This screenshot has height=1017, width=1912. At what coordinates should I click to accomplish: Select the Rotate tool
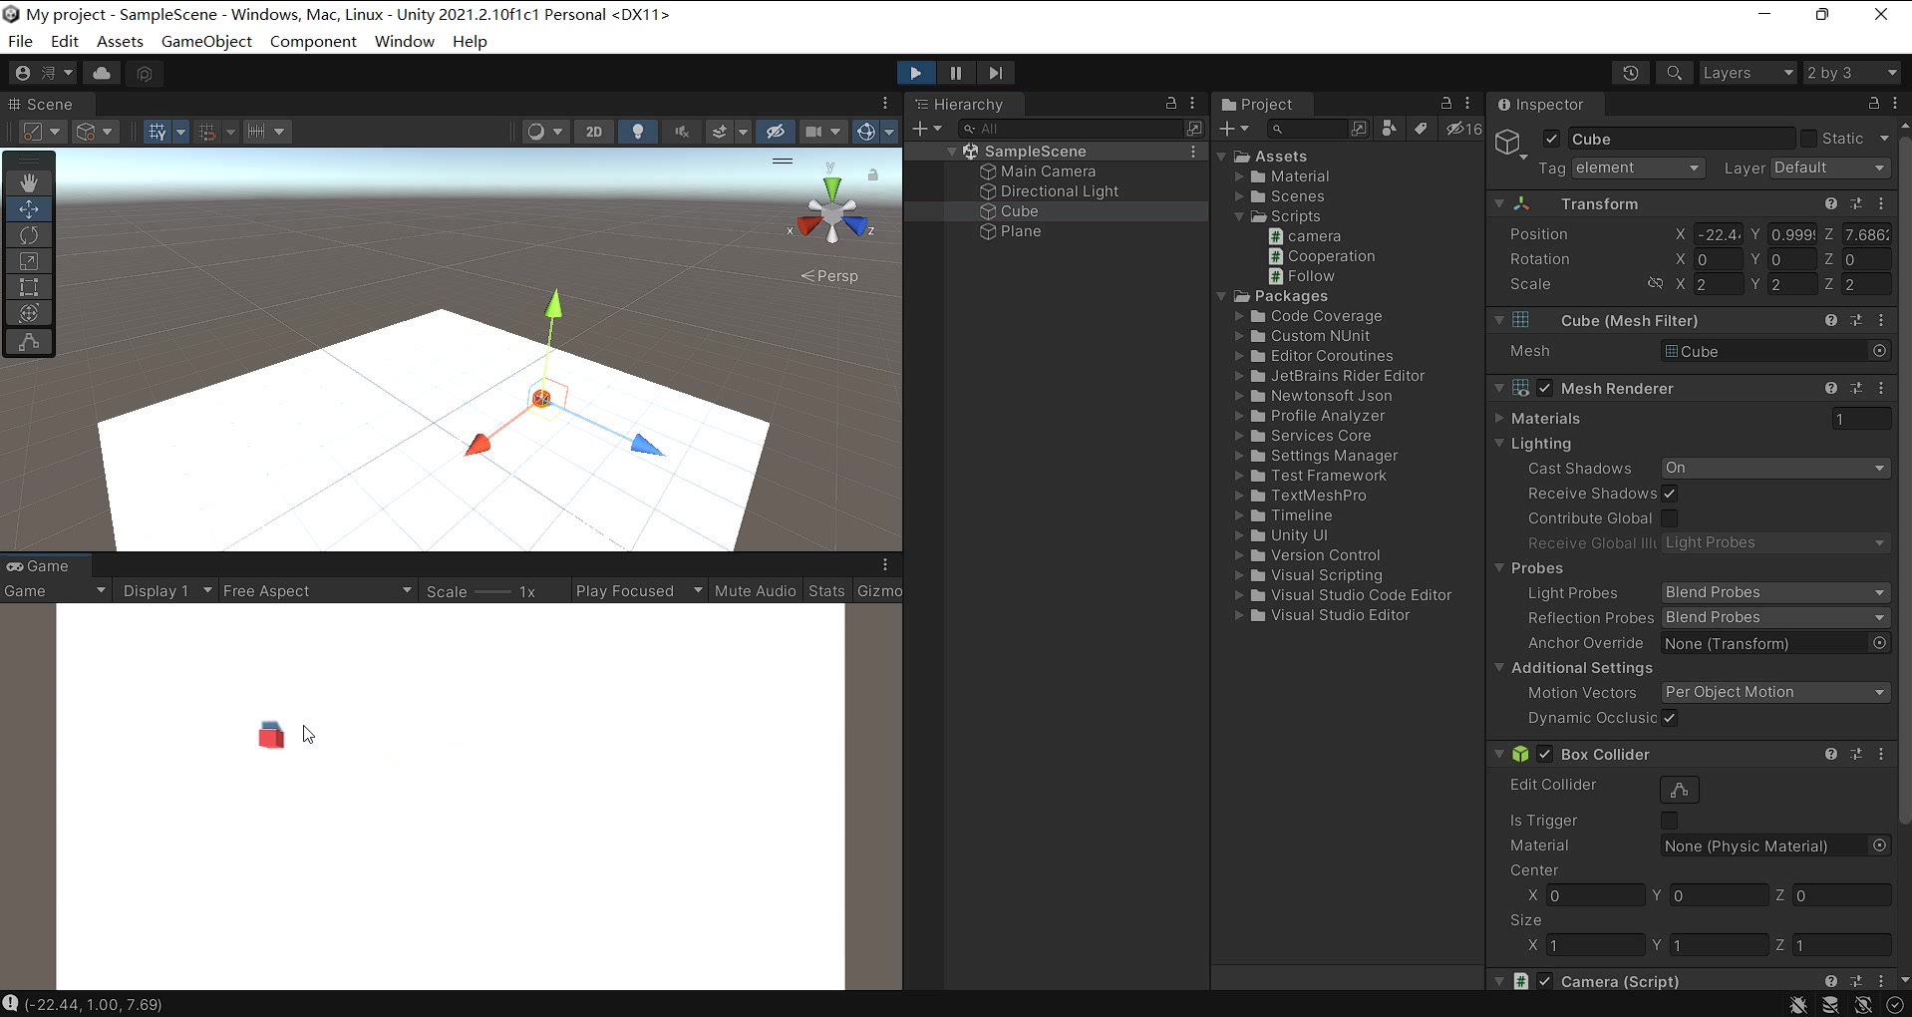pyautogui.click(x=29, y=235)
